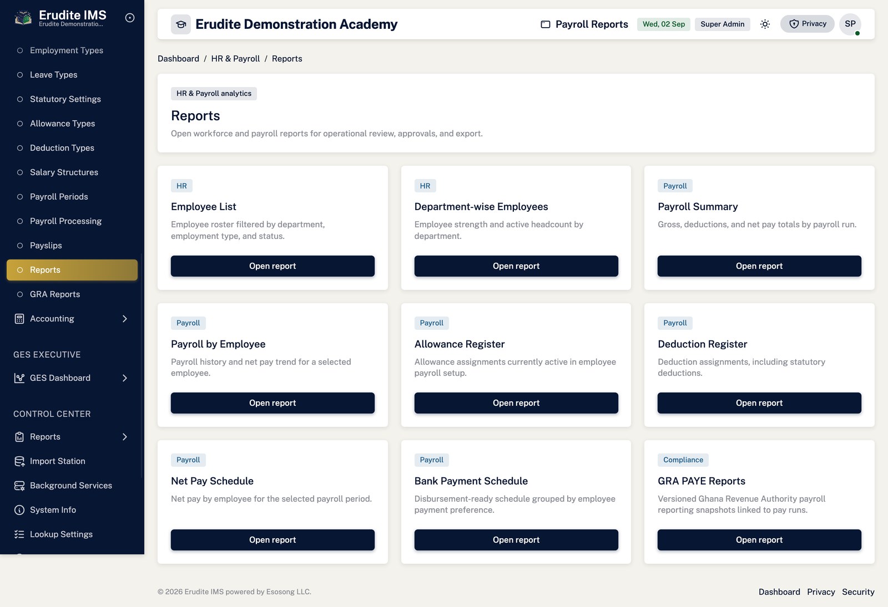The image size is (888, 607).
Task: Click the academy graduation cap icon
Action: [181, 24]
